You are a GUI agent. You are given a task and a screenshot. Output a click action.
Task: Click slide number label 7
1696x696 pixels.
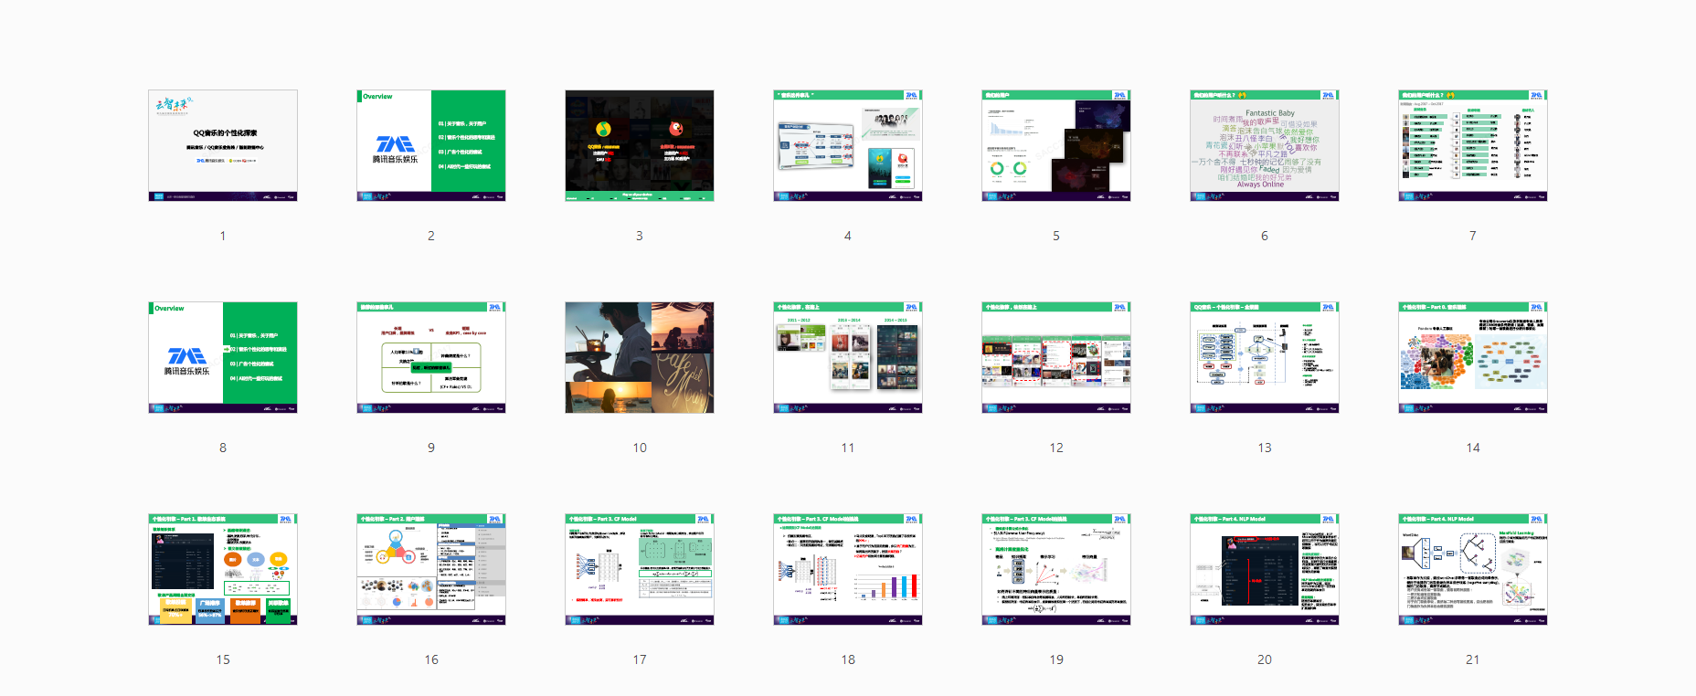(1473, 236)
